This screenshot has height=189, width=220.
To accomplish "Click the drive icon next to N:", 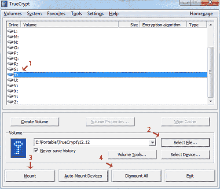I will coord(10,42).
